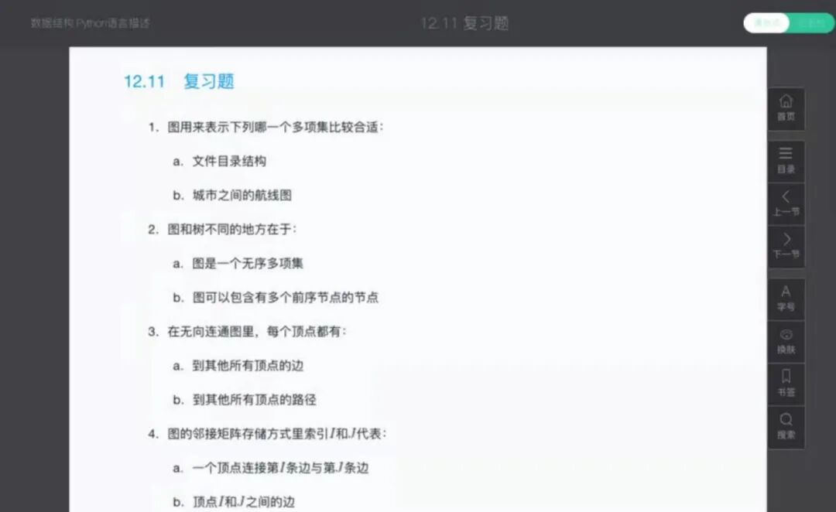
Task: Select answer 到其他所有顶点的路径
Action: coord(244,400)
